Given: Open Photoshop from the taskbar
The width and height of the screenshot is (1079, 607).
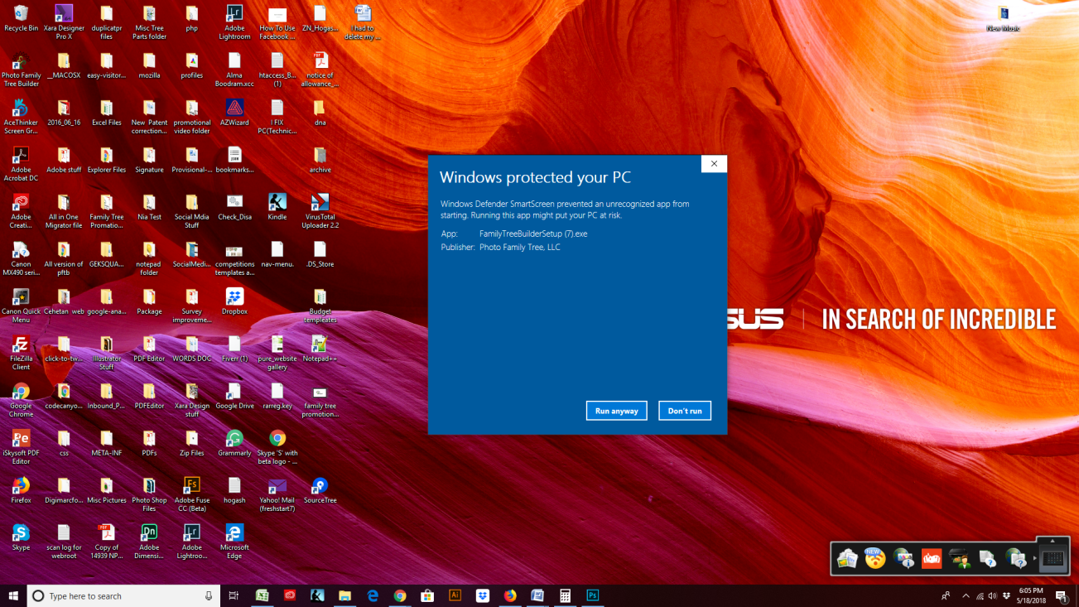Looking at the screenshot, I should click(x=593, y=595).
